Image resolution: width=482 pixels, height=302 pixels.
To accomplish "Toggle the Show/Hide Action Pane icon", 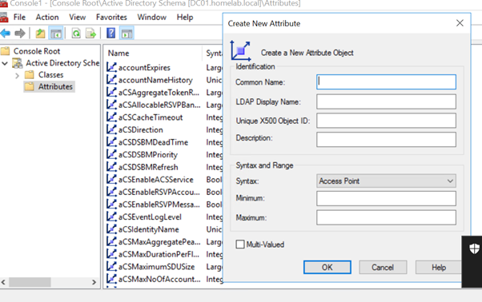I will pyautogui.click(x=127, y=33).
